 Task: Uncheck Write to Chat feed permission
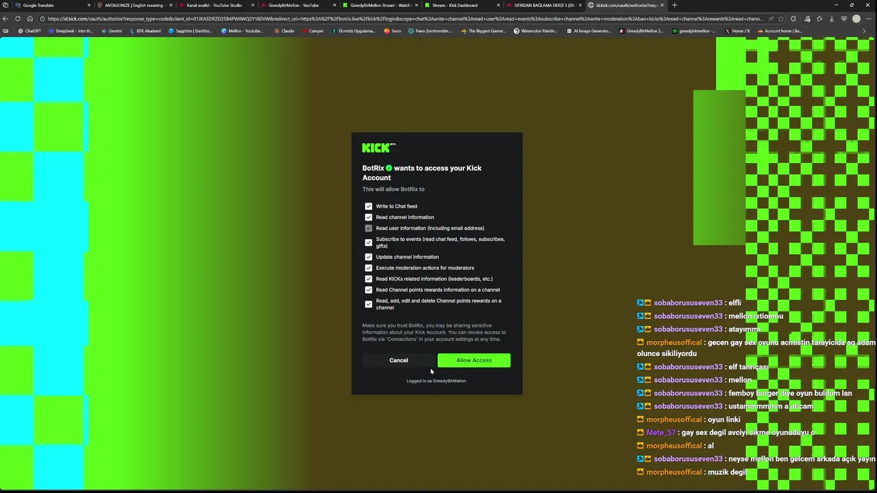pos(369,206)
